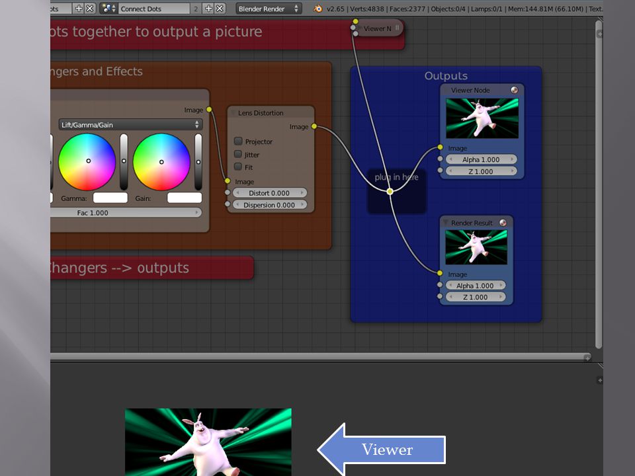Click the Gain color wheel
This screenshot has width=635, height=476.
pyautogui.click(x=161, y=161)
